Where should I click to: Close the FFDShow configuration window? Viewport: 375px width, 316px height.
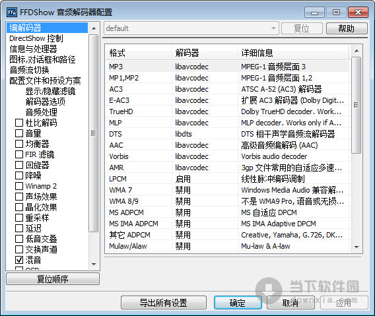pyautogui.click(x=358, y=12)
